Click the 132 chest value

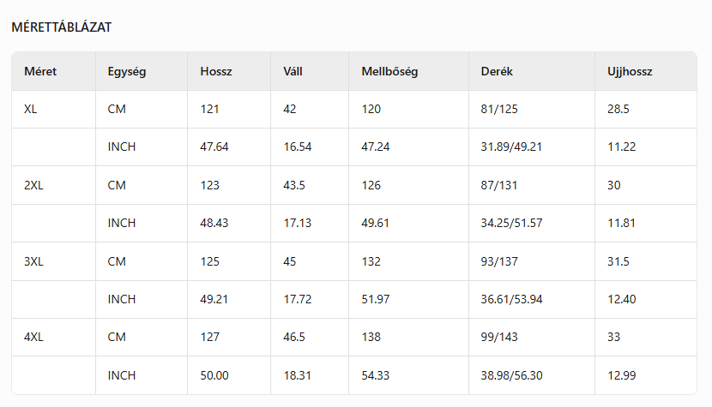coord(371,261)
